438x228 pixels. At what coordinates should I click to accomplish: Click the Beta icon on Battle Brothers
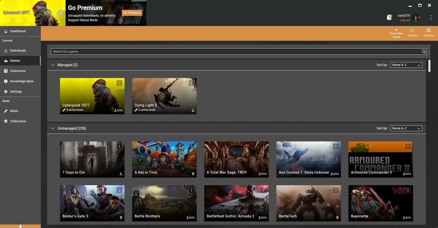pyautogui.click(x=190, y=217)
